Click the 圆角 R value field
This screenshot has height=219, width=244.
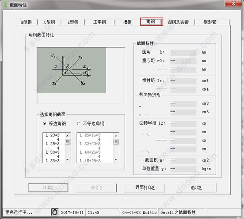183,52
